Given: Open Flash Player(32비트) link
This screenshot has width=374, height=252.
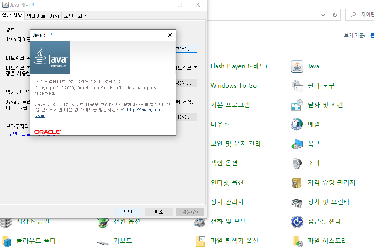Looking at the screenshot, I should pos(239,66).
